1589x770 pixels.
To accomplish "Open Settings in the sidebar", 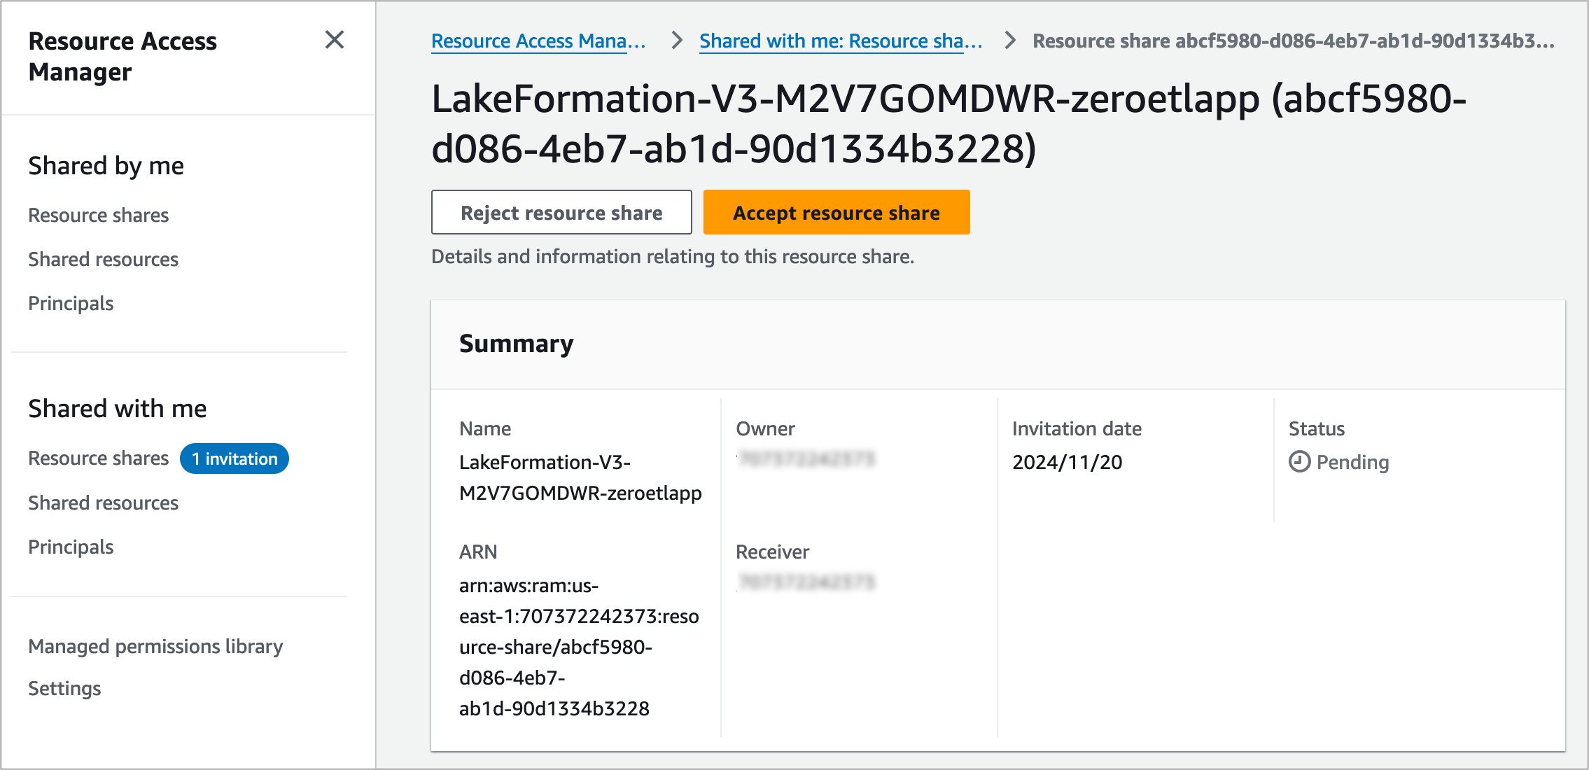I will (64, 688).
